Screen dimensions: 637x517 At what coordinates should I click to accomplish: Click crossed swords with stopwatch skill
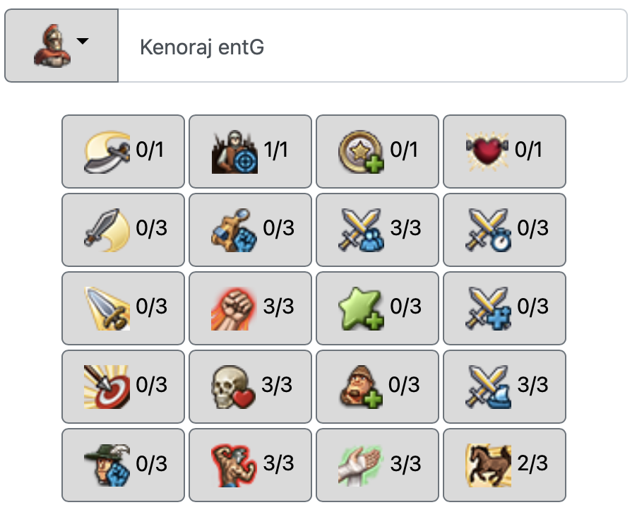click(504, 230)
